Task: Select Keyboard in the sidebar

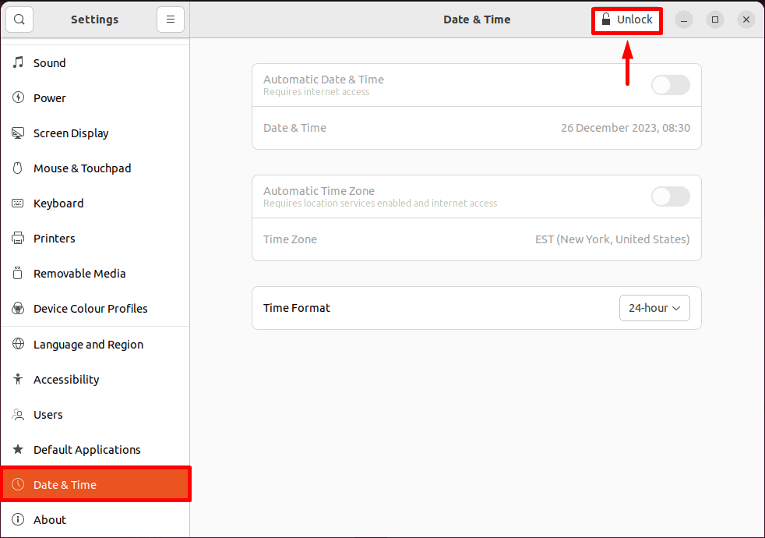Action: [x=95, y=203]
